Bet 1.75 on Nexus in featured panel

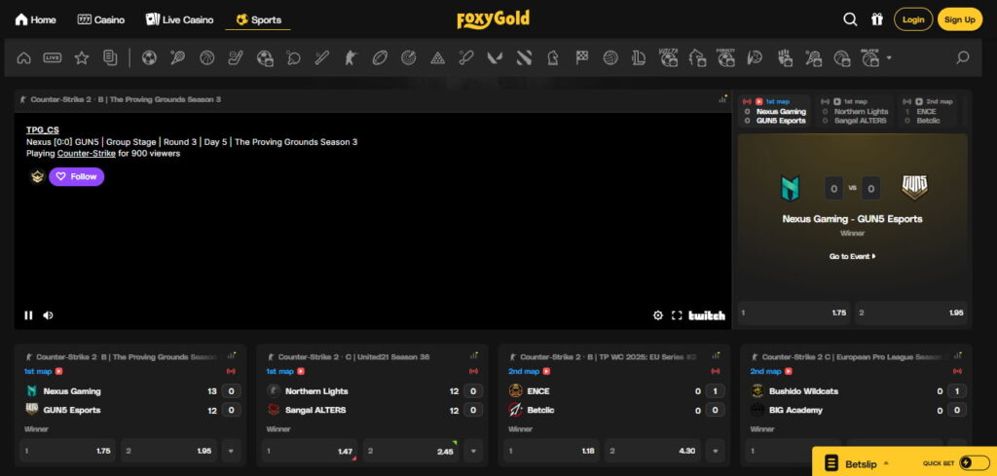794,312
